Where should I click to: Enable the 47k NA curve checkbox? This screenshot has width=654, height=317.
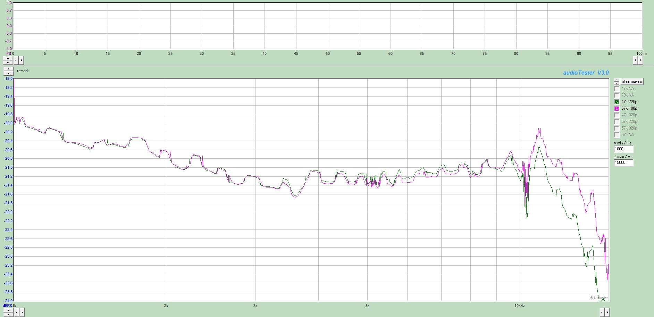coord(617,89)
